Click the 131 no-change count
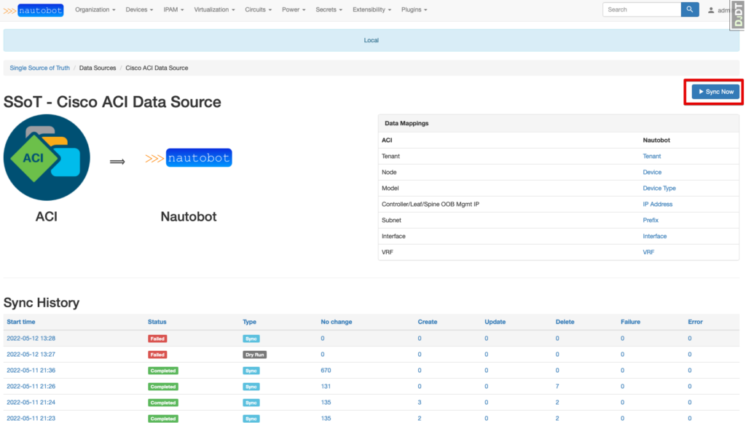Viewport: 746px width, 423px height. (326, 387)
